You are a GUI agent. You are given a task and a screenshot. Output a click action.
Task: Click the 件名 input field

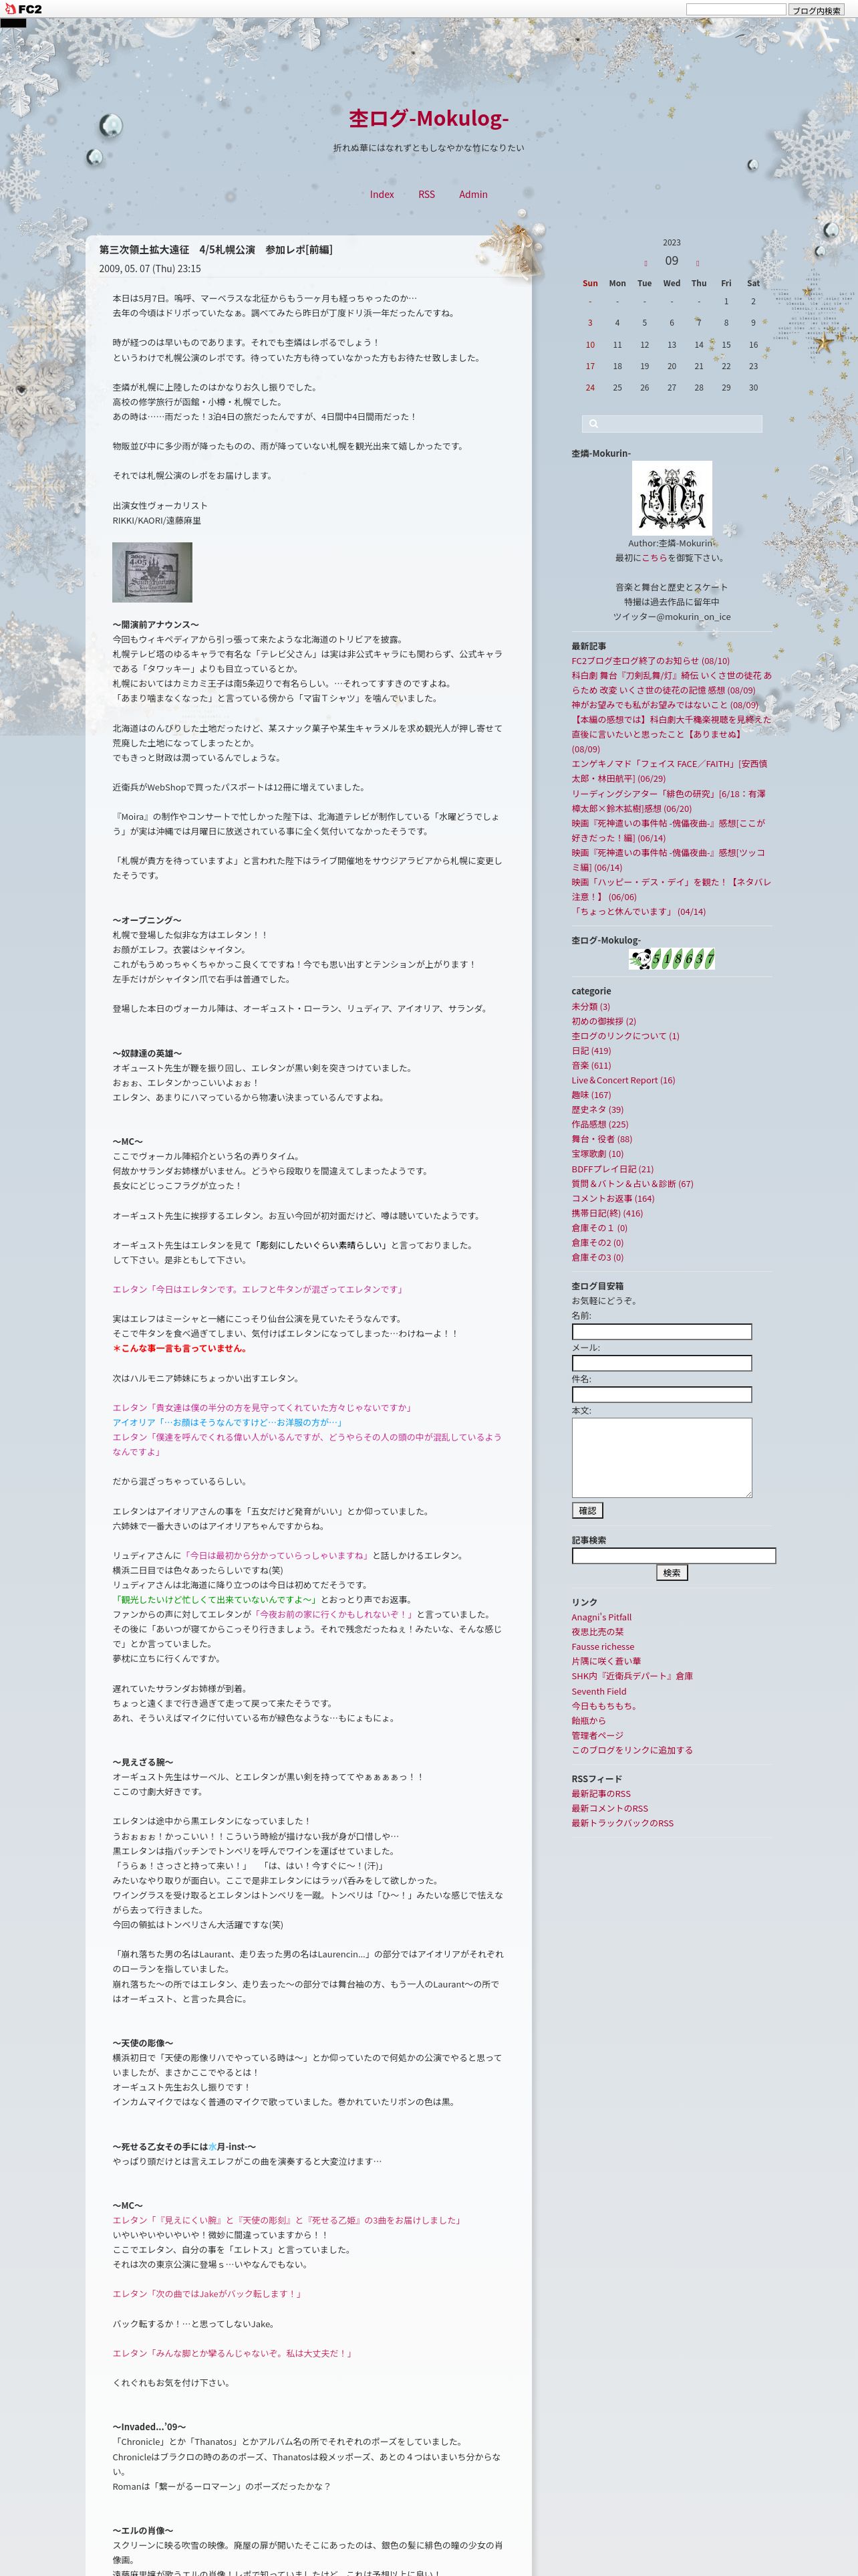tap(662, 1394)
